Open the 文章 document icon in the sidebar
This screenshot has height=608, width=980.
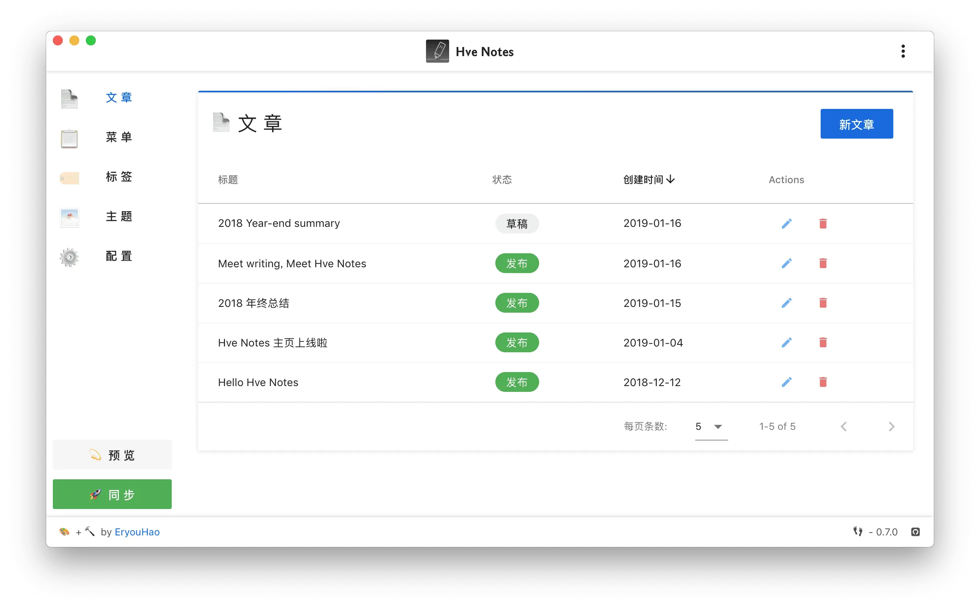click(69, 98)
